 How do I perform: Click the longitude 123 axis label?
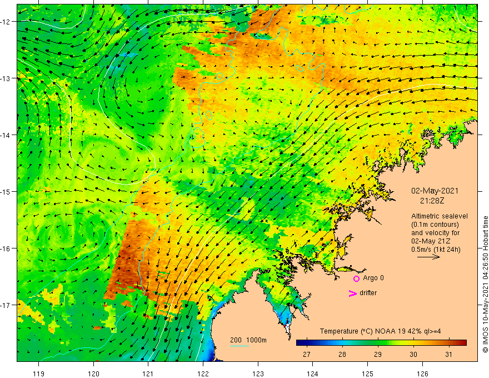pyautogui.click(x=258, y=374)
